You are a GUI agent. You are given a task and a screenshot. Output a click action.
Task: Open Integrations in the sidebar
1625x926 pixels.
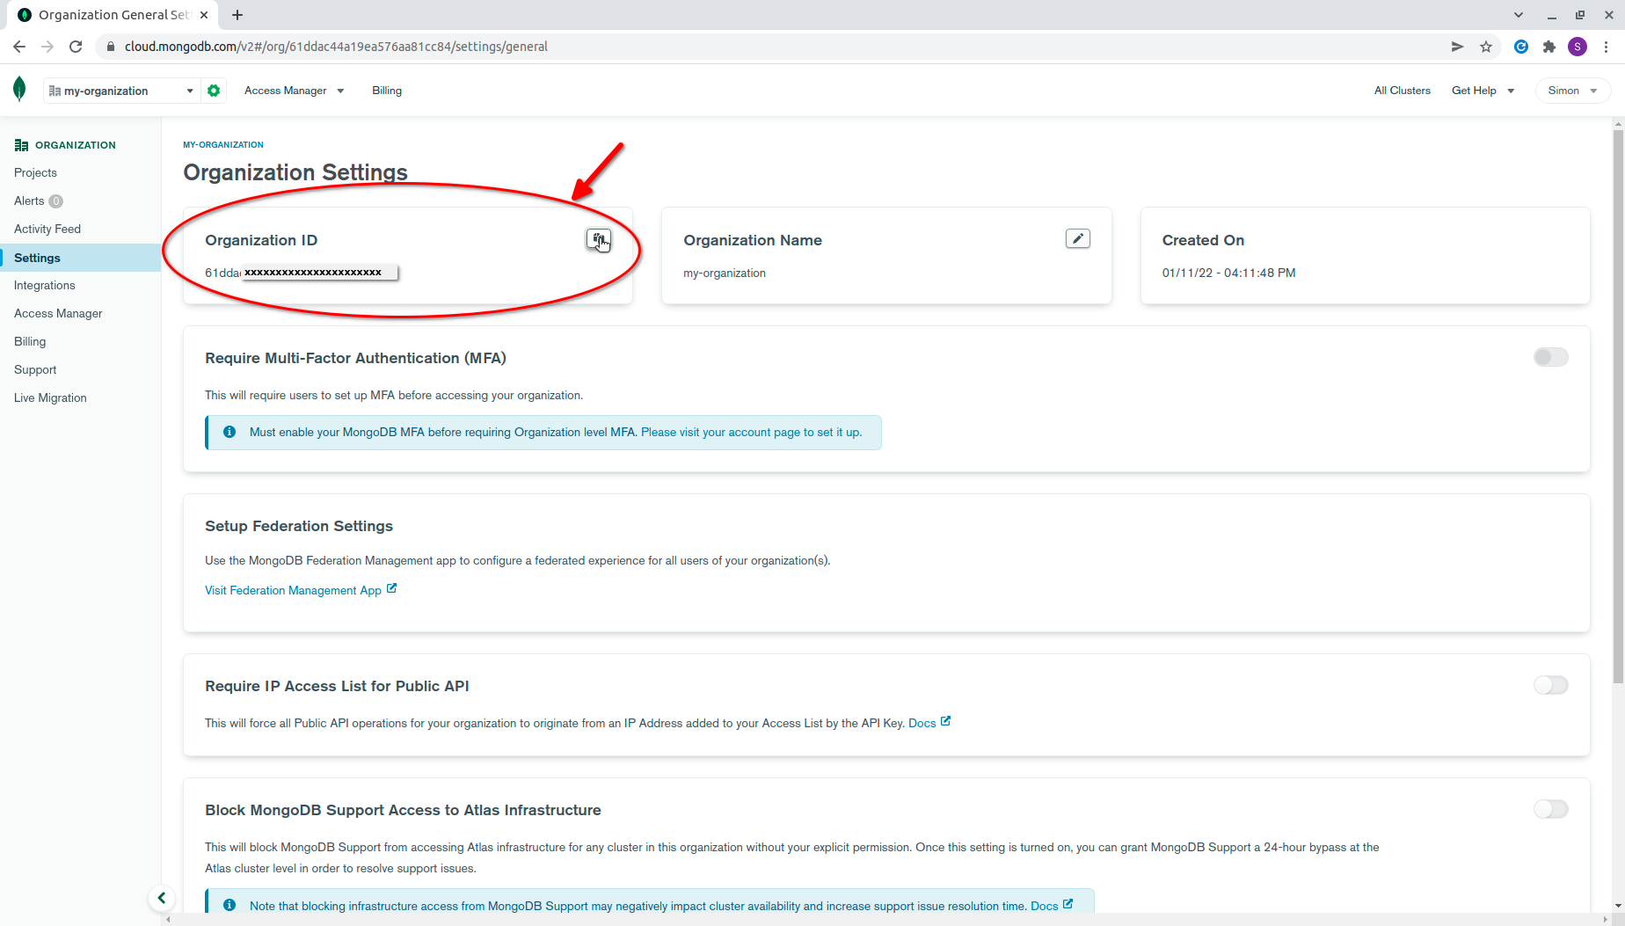click(45, 285)
